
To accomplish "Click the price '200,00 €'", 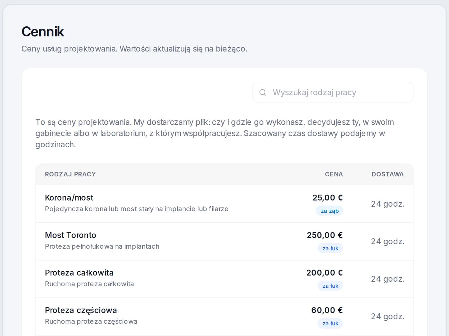I will pyautogui.click(x=324, y=273).
